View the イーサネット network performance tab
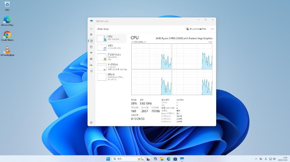Image resolution: width=290 pixels, height=162 pixels. (x=111, y=66)
